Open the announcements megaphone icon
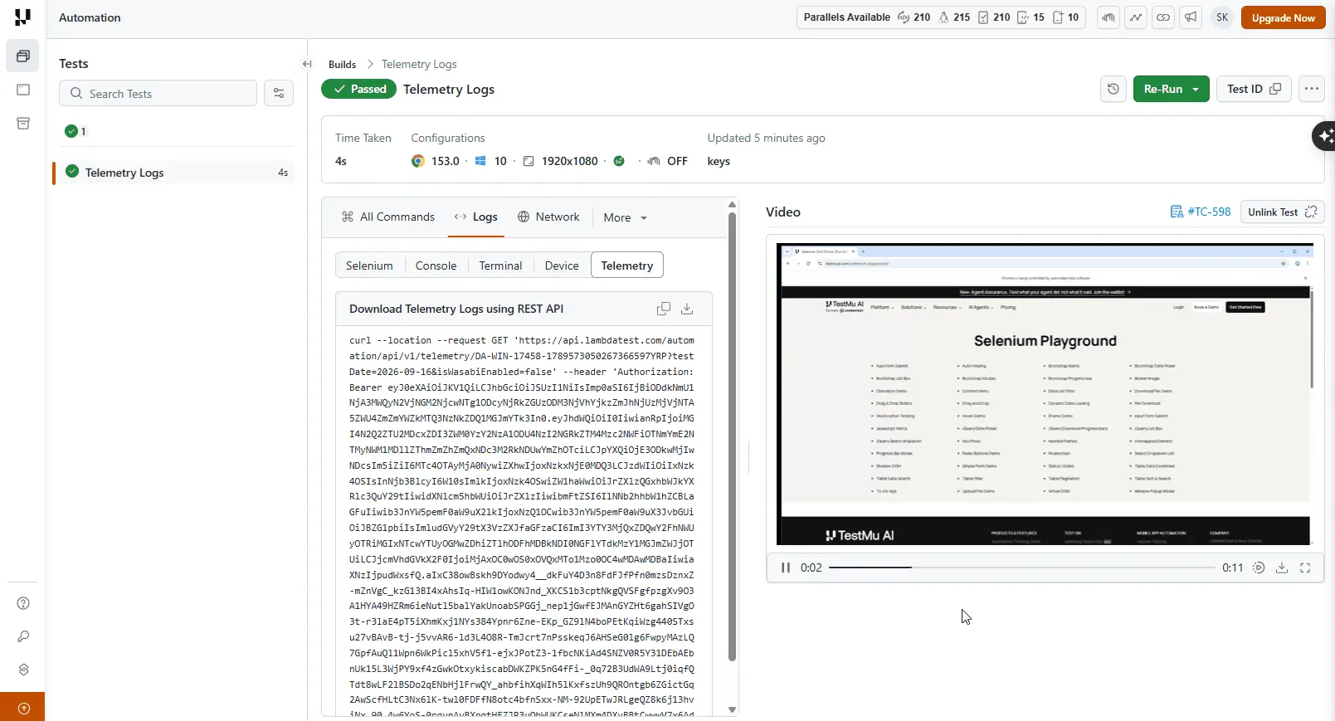The width and height of the screenshot is (1335, 721). tap(1191, 17)
